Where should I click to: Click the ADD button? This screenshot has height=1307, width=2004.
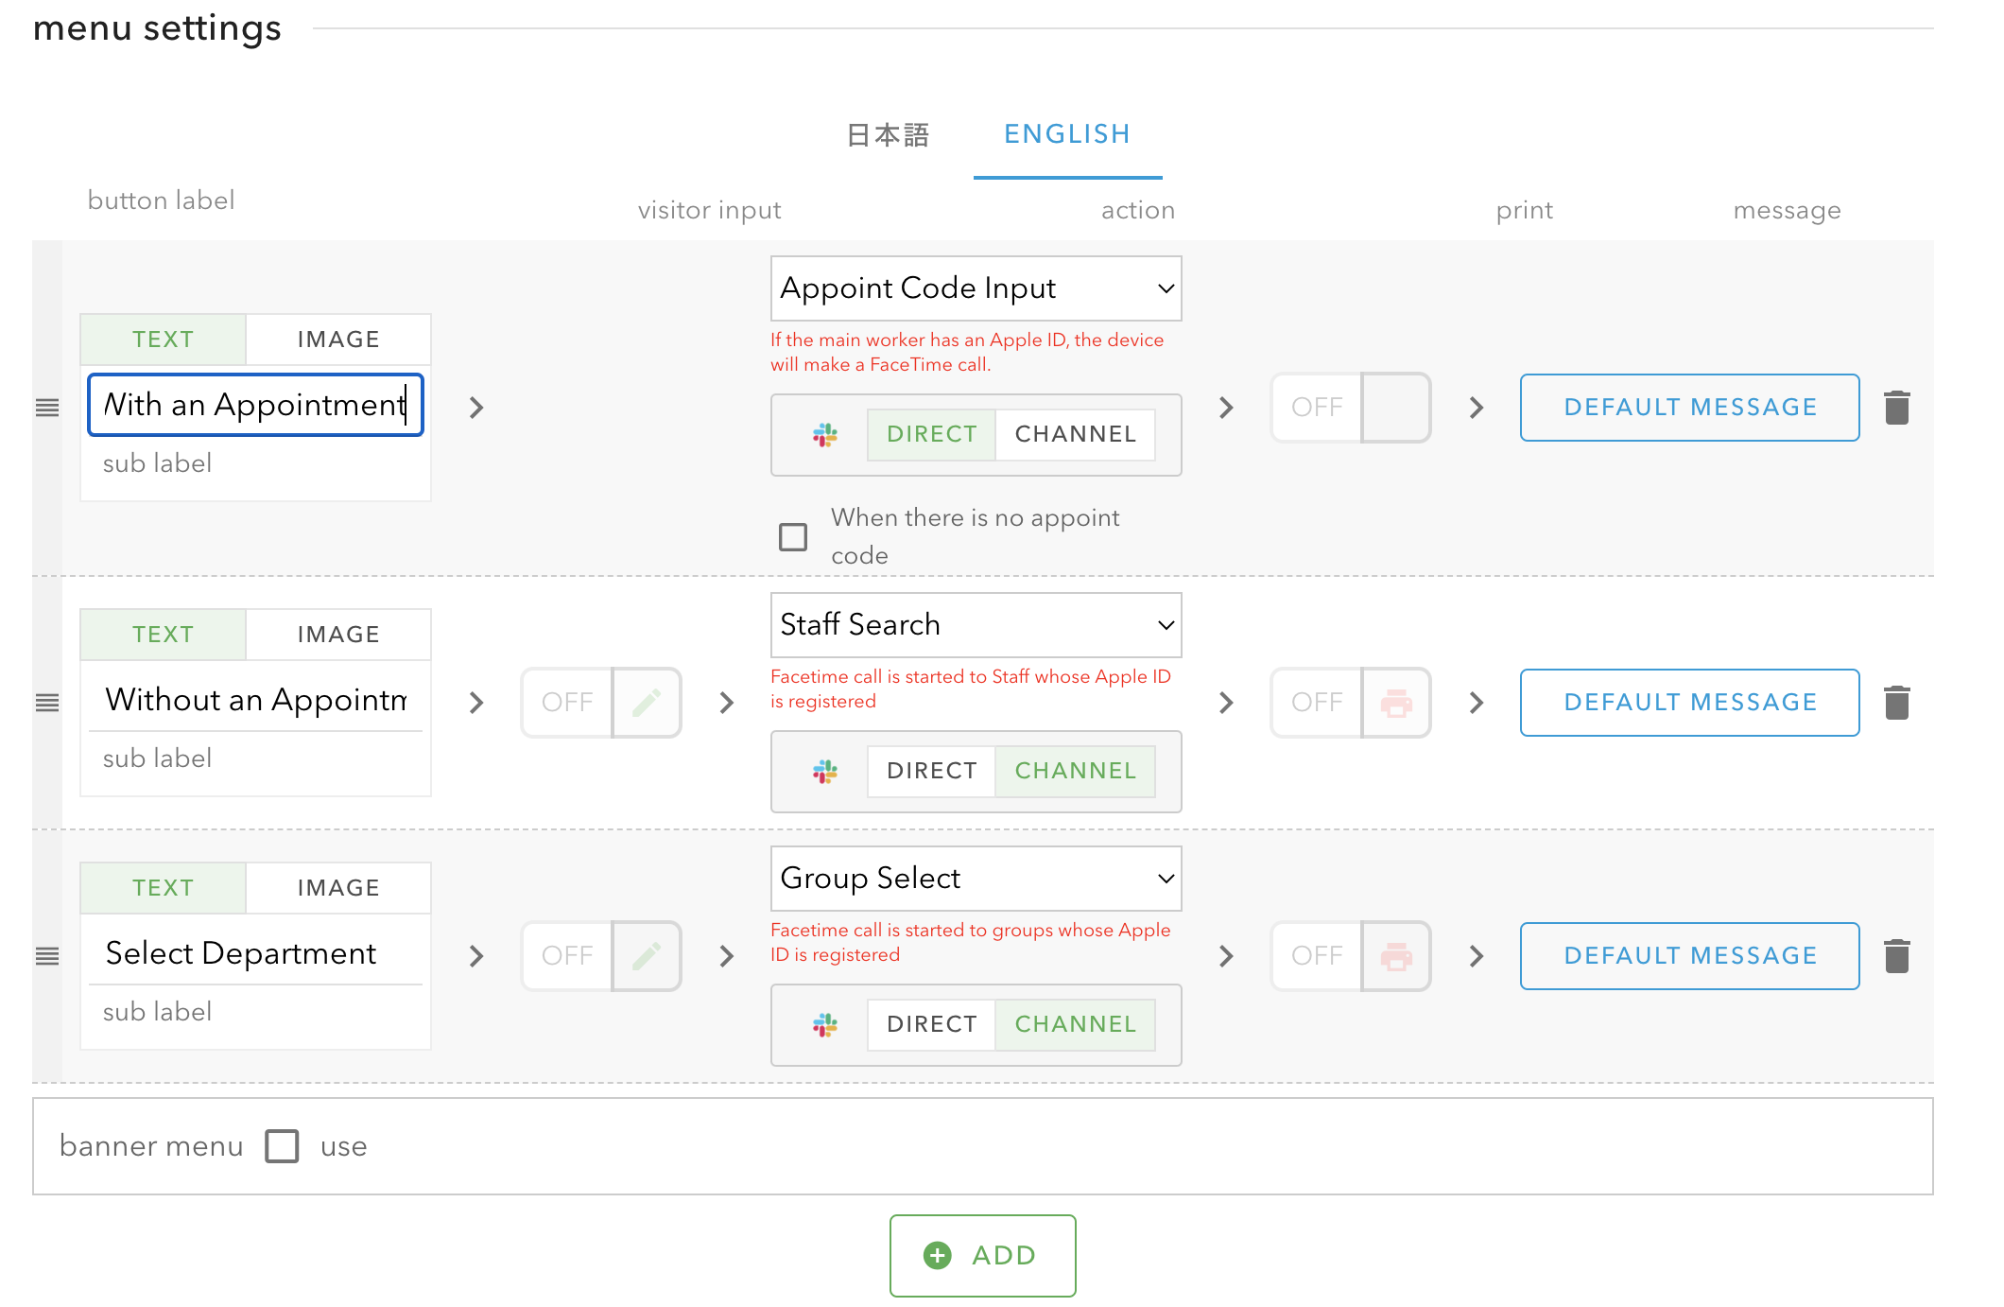point(982,1255)
